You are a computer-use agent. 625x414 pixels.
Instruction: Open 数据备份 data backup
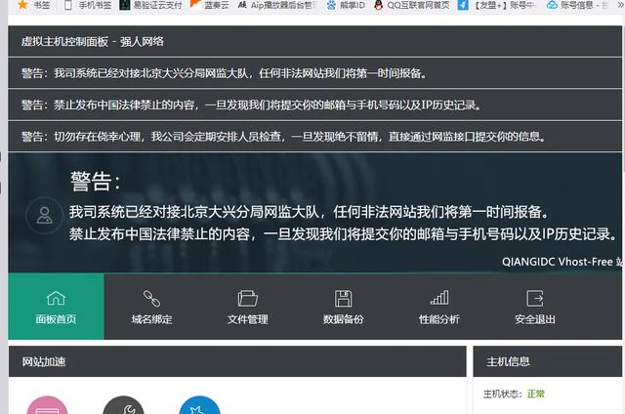pyautogui.click(x=343, y=306)
